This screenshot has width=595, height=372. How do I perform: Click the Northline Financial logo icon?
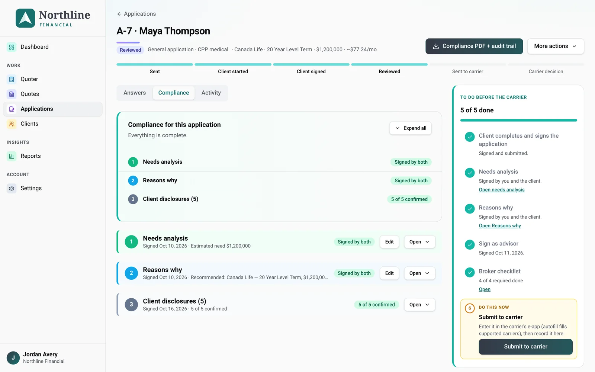point(25,18)
